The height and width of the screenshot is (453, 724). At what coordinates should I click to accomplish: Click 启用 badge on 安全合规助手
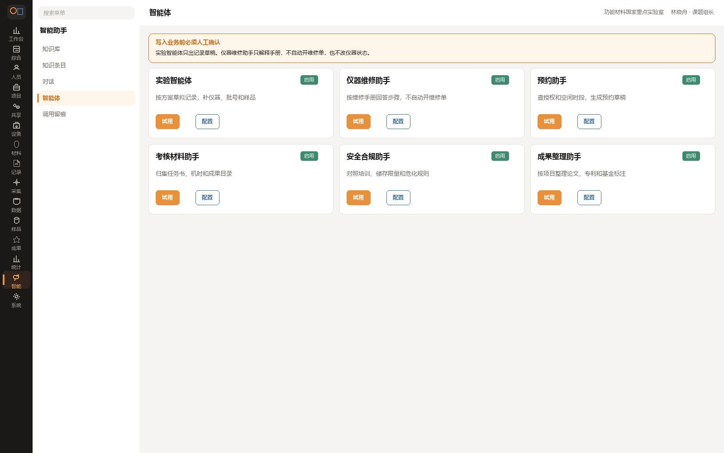point(500,156)
